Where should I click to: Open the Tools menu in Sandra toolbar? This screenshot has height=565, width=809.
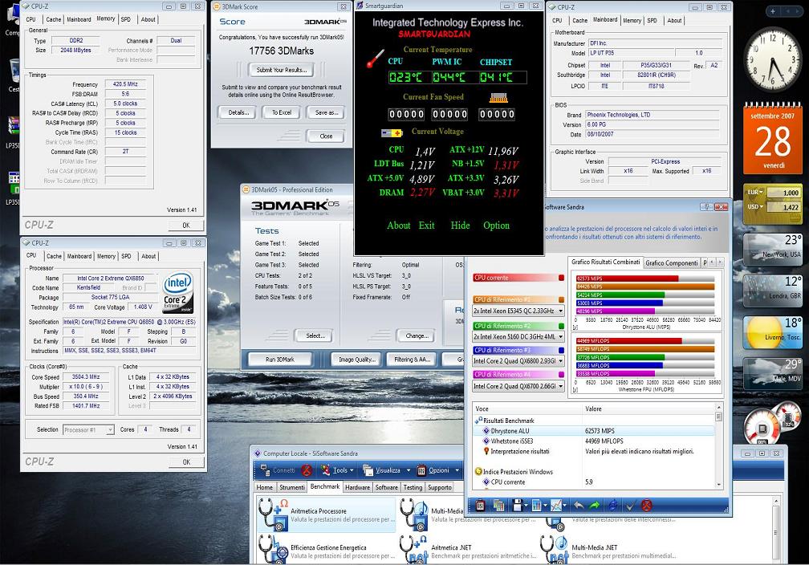[x=336, y=470]
